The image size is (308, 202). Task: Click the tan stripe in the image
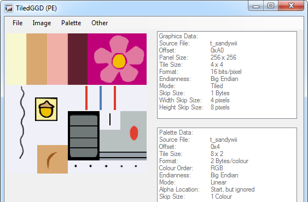tap(37, 59)
